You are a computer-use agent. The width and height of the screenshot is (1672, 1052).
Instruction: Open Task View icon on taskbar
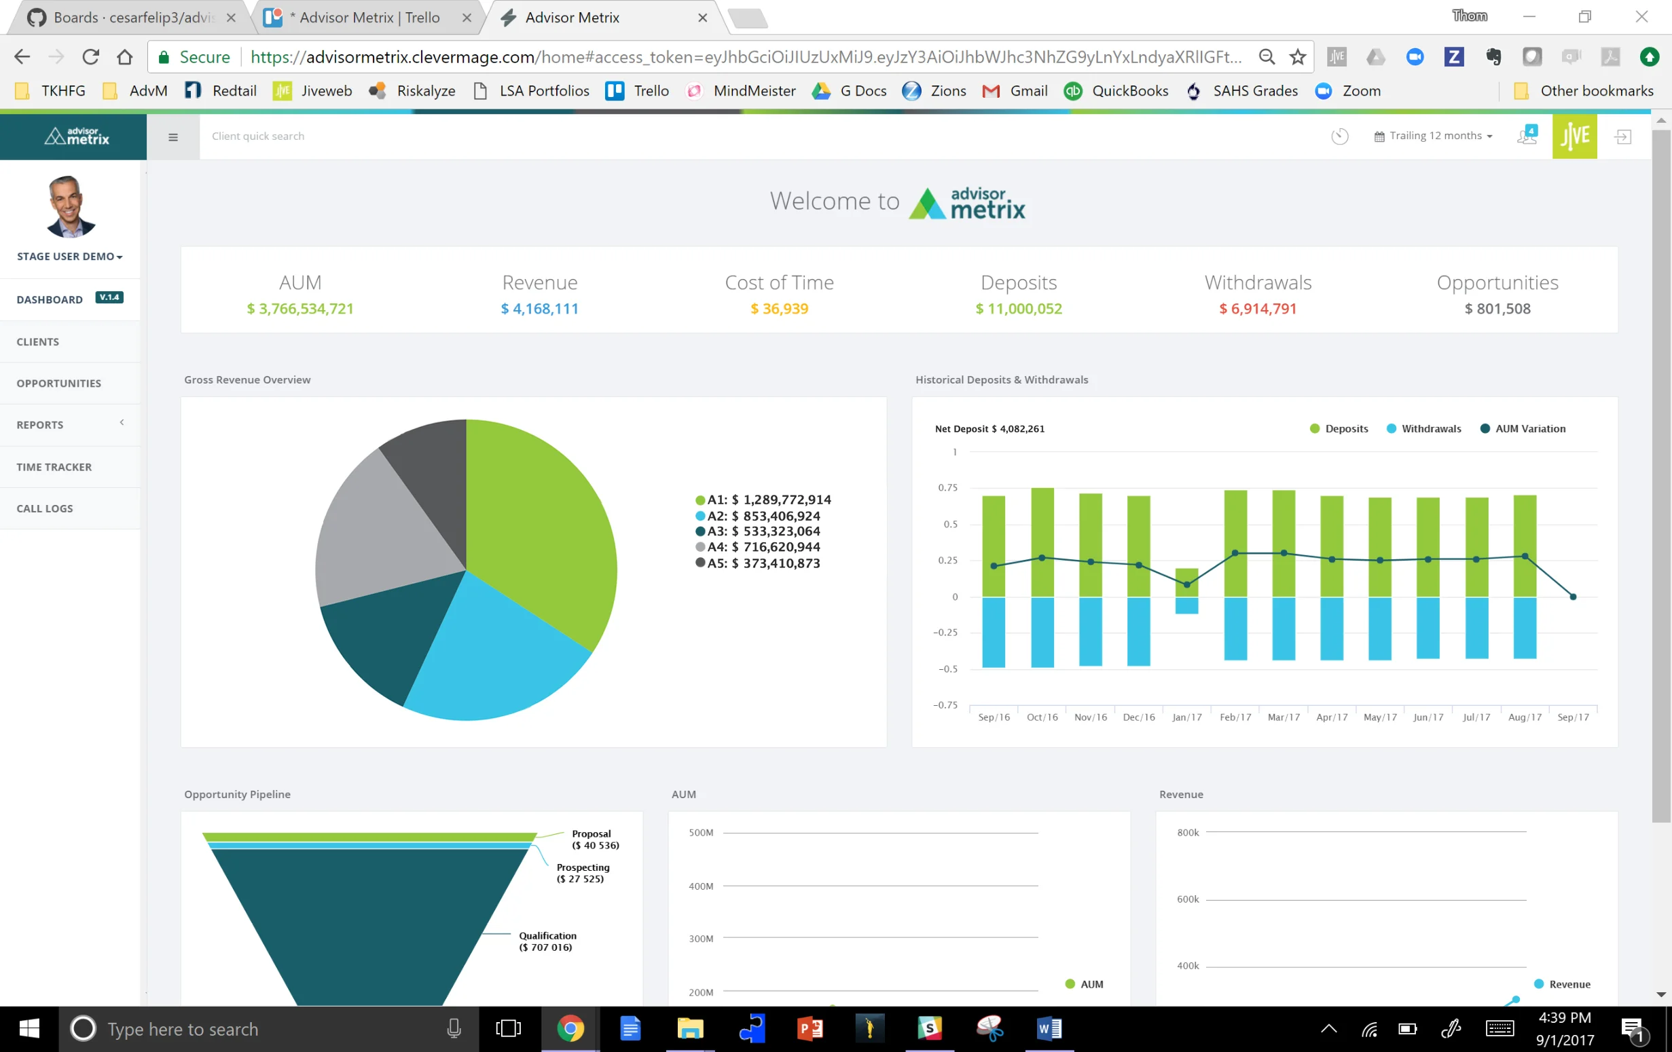pos(508,1028)
